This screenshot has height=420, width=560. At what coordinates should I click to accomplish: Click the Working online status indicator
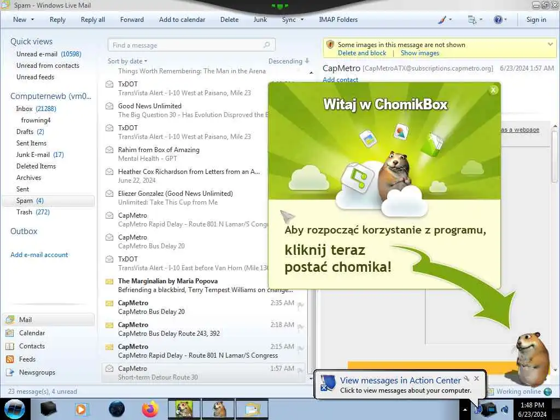[x=520, y=392]
